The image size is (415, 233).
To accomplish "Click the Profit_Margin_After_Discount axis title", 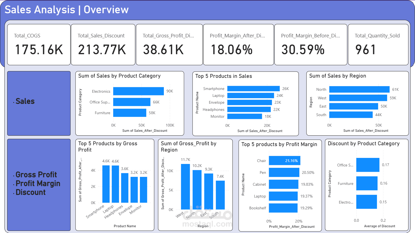I will (x=292, y=227).
